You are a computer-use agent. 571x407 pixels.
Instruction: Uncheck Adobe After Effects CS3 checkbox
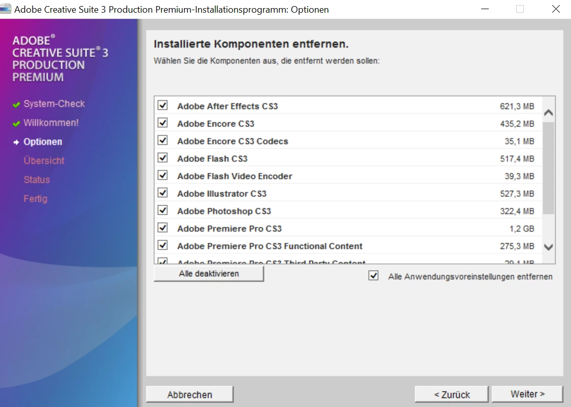[x=162, y=105]
